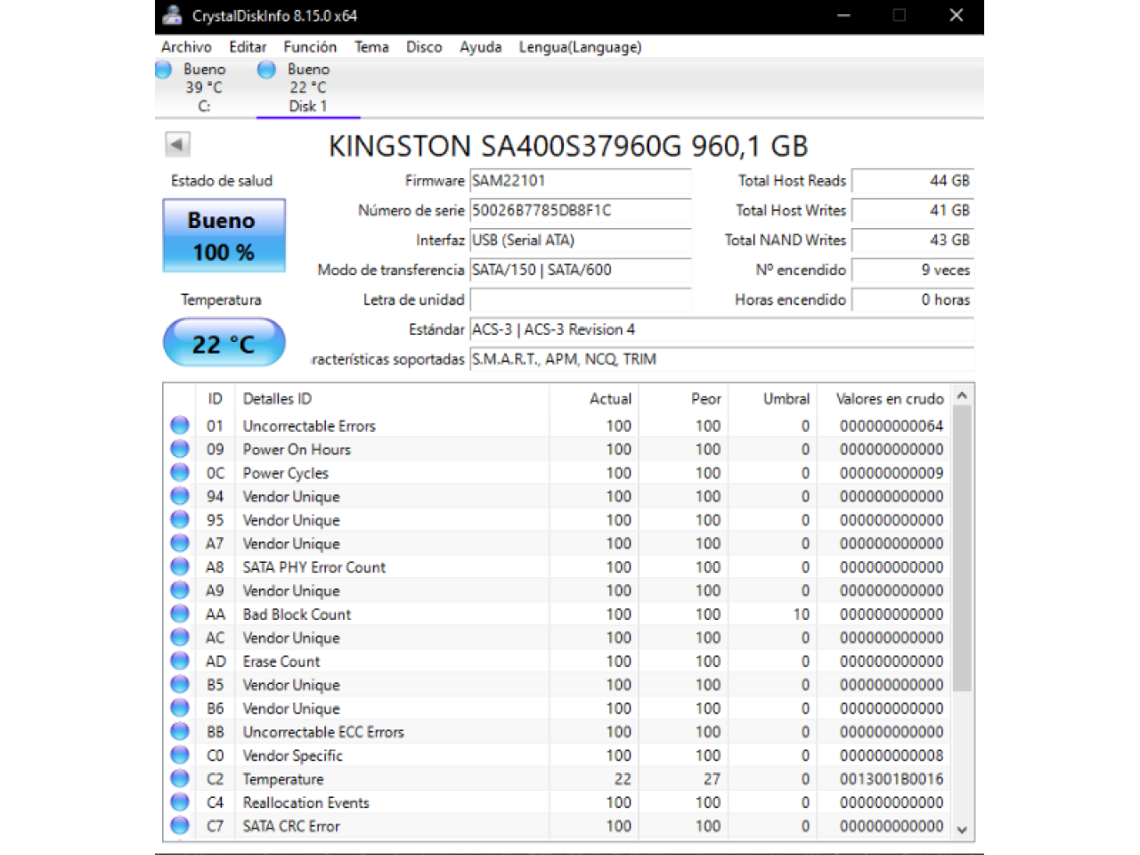Click the C: drive blue status orb
This screenshot has height=855, width=1140.
163,69
